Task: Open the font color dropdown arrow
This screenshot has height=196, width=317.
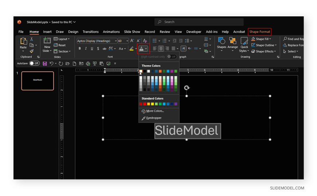Action: [x=146, y=49]
